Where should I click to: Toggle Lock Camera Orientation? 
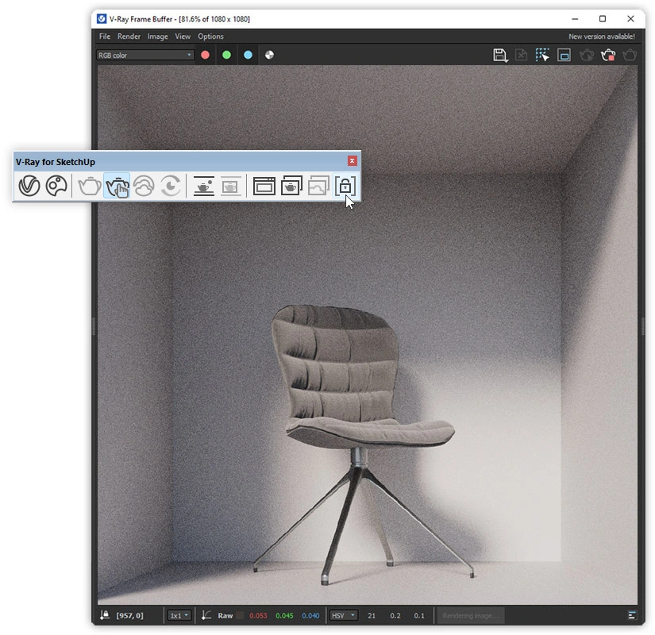[x=344, y=185]
